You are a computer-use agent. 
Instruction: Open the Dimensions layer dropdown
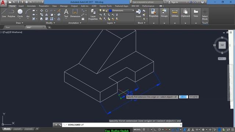point(133,11)
